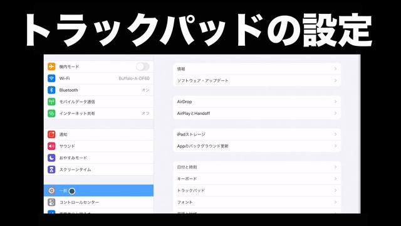This screenshot has height=226, width=401.
Task: Open the 日付と時刻 chevron
Action: coord(335,167)
